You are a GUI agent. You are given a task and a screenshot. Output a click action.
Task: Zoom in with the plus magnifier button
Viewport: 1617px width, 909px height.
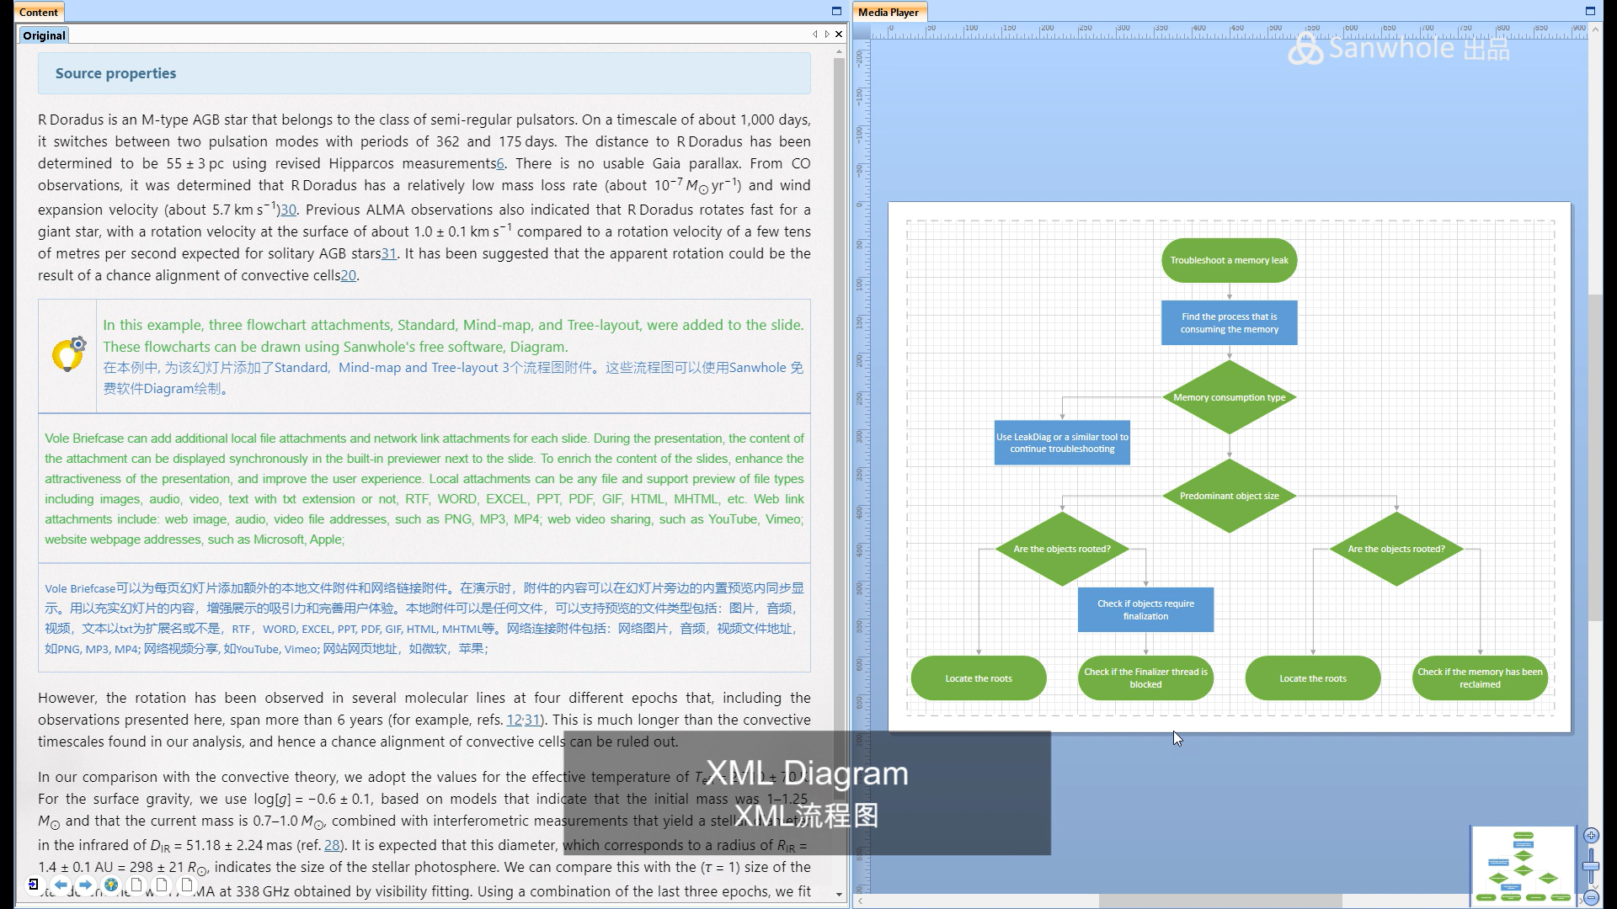[x=1591, y=836]
